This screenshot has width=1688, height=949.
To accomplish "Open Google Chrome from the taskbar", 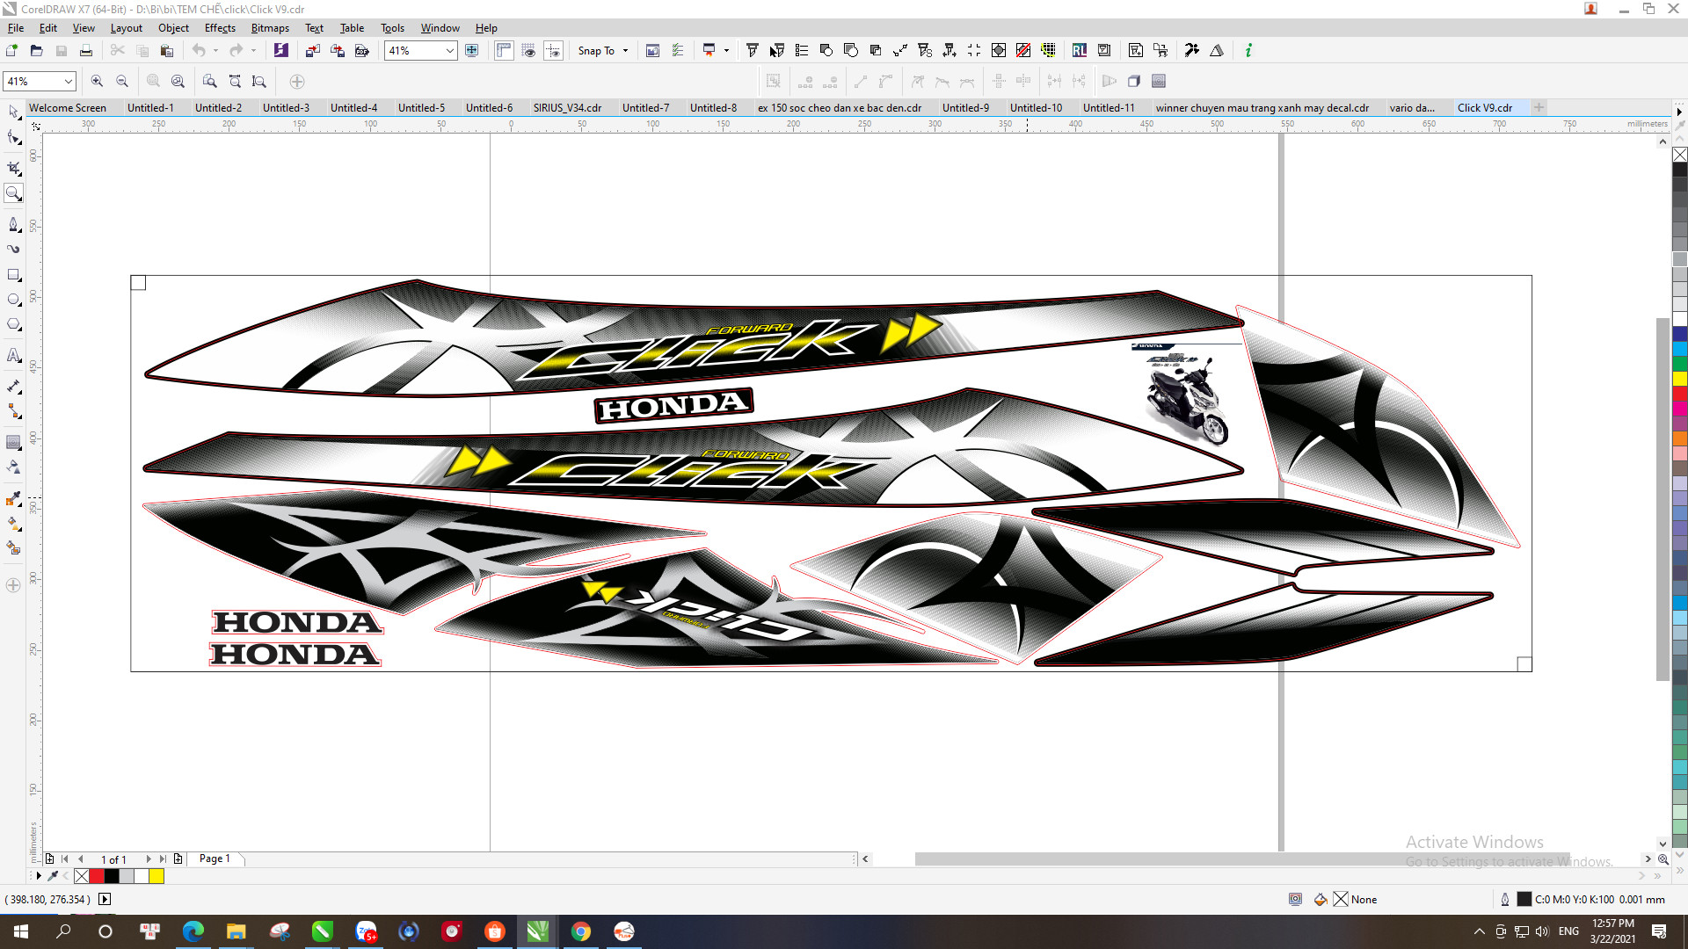I will coord(580,931).
